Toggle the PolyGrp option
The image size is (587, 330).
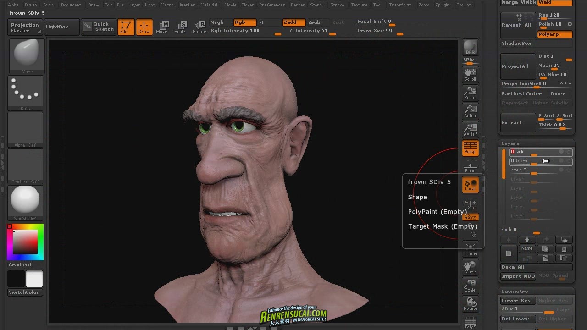point(555,34)
